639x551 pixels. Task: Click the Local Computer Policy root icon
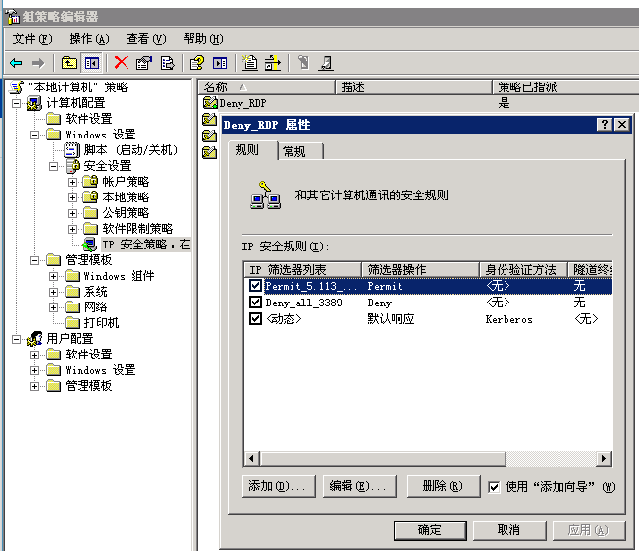[x=17, y=87]
